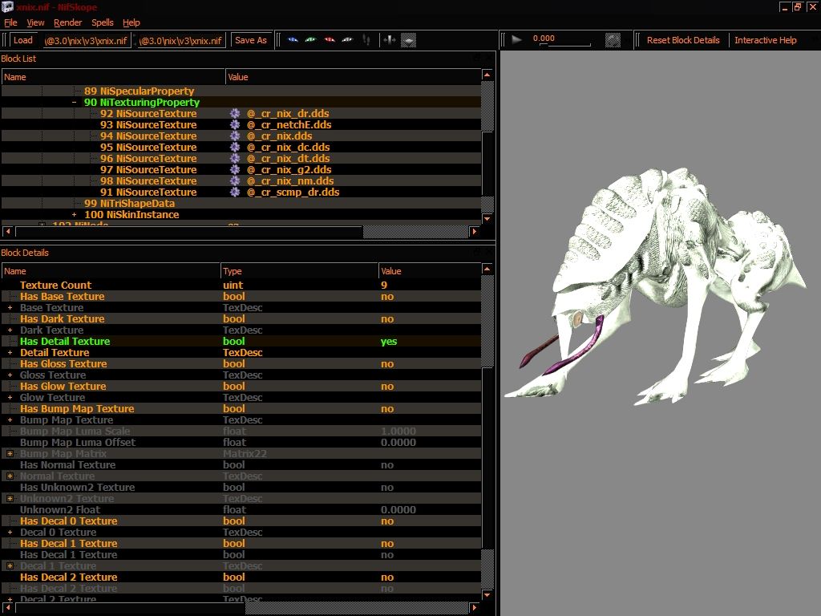The image size is (821, 616).
Task: Collapse the 90 NiTexturingProperty node
Action: pyautogui.click(x=75, y=102)
